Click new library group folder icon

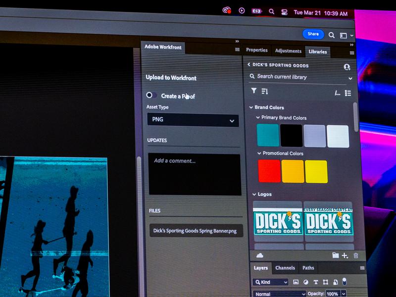336,255
